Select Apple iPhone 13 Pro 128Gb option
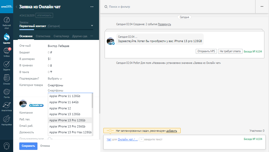 click(67, 120)
